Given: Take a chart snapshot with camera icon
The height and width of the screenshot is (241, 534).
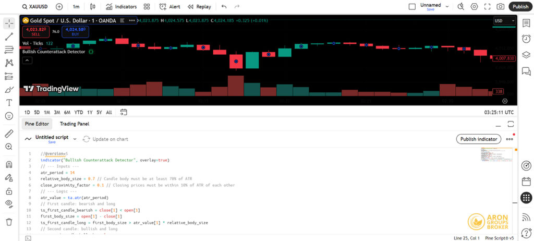Looking at the screenshot, I should point(500,7).
